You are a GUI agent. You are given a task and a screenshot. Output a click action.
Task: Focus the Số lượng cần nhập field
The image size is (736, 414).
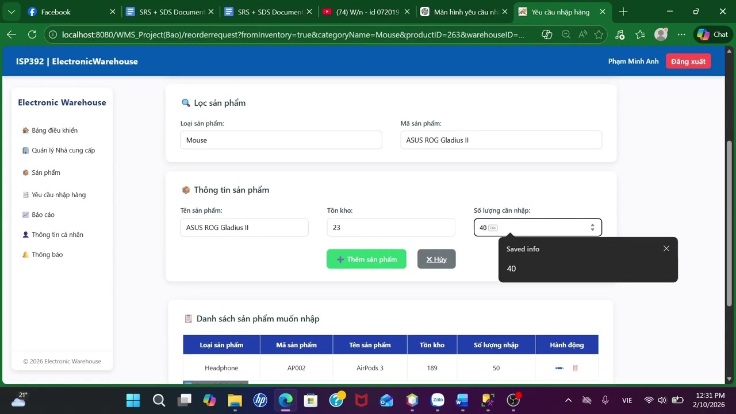tap(538, 227)
